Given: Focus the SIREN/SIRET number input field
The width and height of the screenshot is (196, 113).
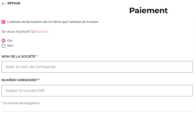Looking at the screenshot, I should coord(97,91).
